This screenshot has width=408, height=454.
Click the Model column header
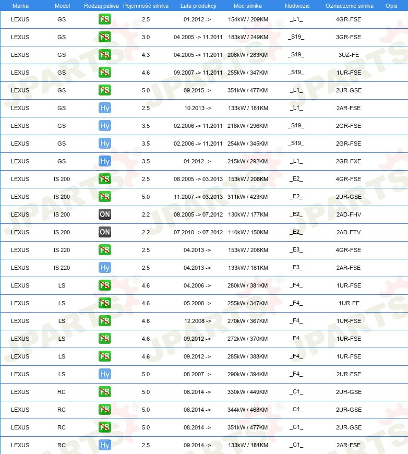click(x=62, y=6)
